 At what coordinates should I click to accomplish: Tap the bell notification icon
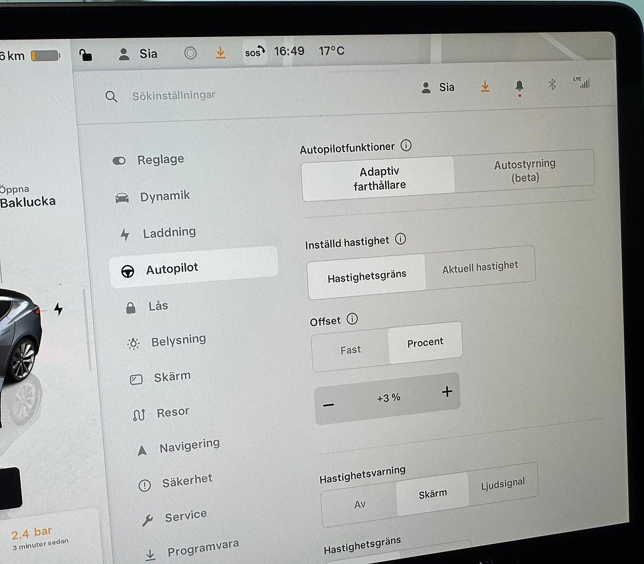(x=519, y=87)
